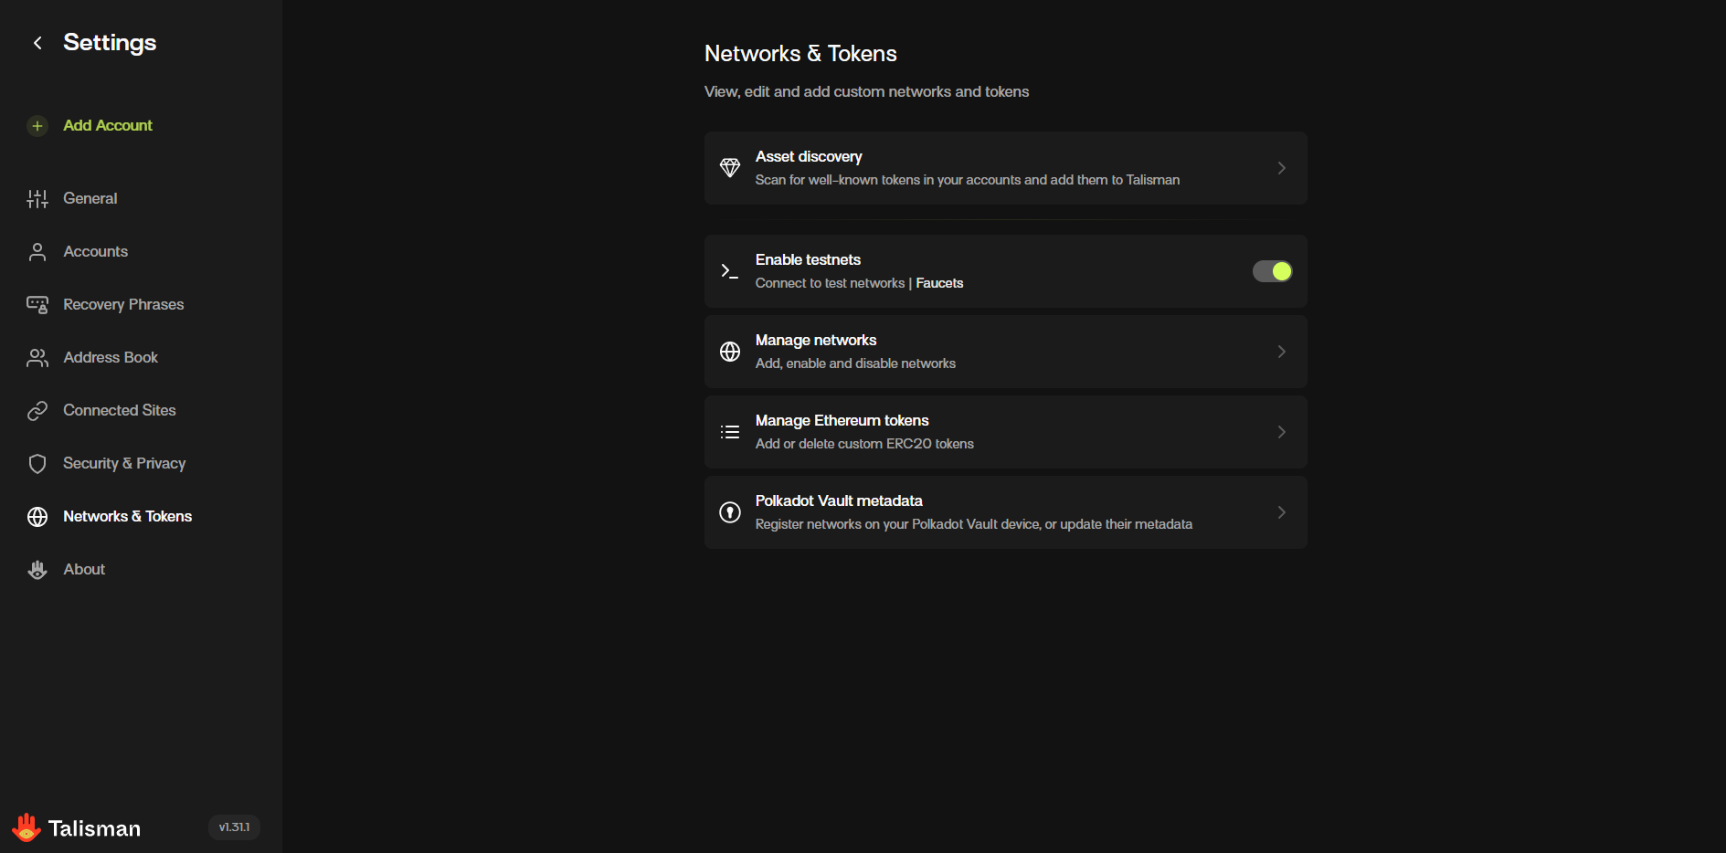Open Manage networks using right chevron
The height and width of the screenshot is (853, 1726).
coord(1281,352)
